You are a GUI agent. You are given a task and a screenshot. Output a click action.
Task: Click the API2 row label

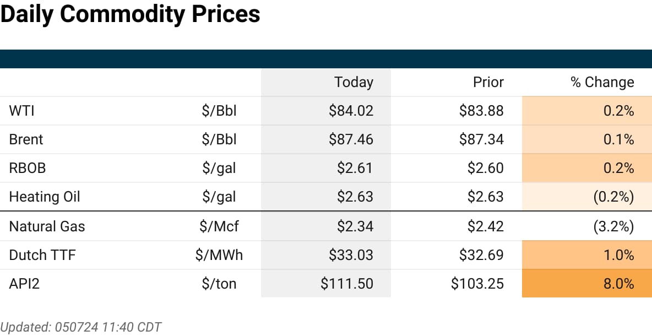coord(25,284)
